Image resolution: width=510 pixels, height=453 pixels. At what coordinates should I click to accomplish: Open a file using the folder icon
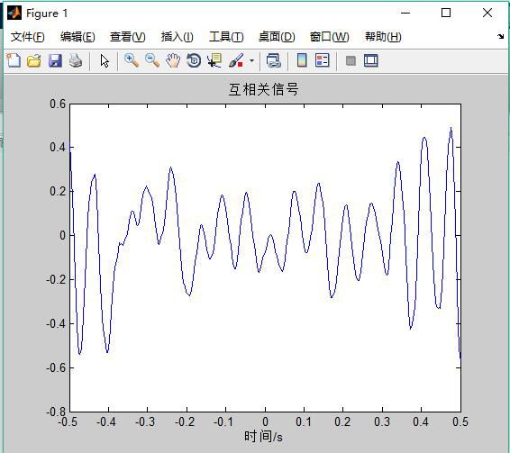pyautogui.click(x=34, y=60)
